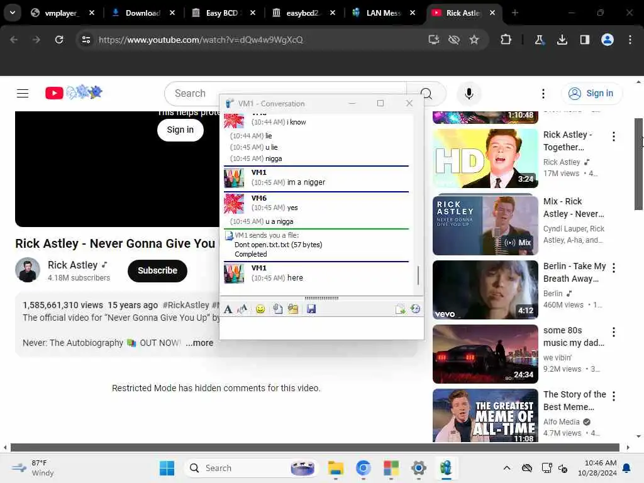Image resolution: width=644 pixels, height=483 pixels.
Task: Click the install app icon in address bar
Action: 434,40
